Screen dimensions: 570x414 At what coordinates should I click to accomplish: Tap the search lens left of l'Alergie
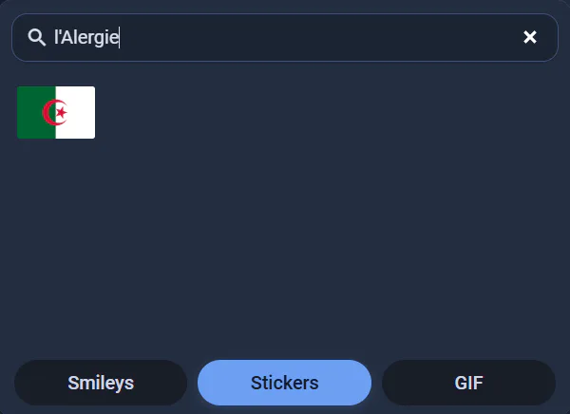(37, 37)
